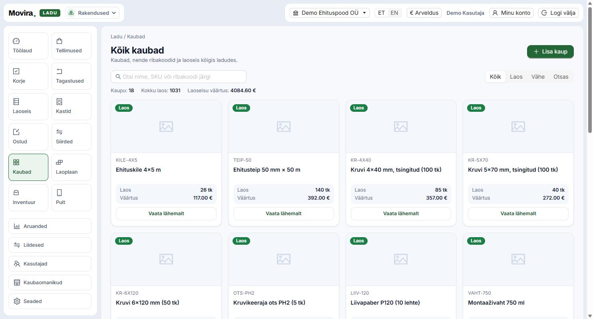This screenshot has width=593, height=319.
Task: Open Minu konto account page
Action: point(511,13)
